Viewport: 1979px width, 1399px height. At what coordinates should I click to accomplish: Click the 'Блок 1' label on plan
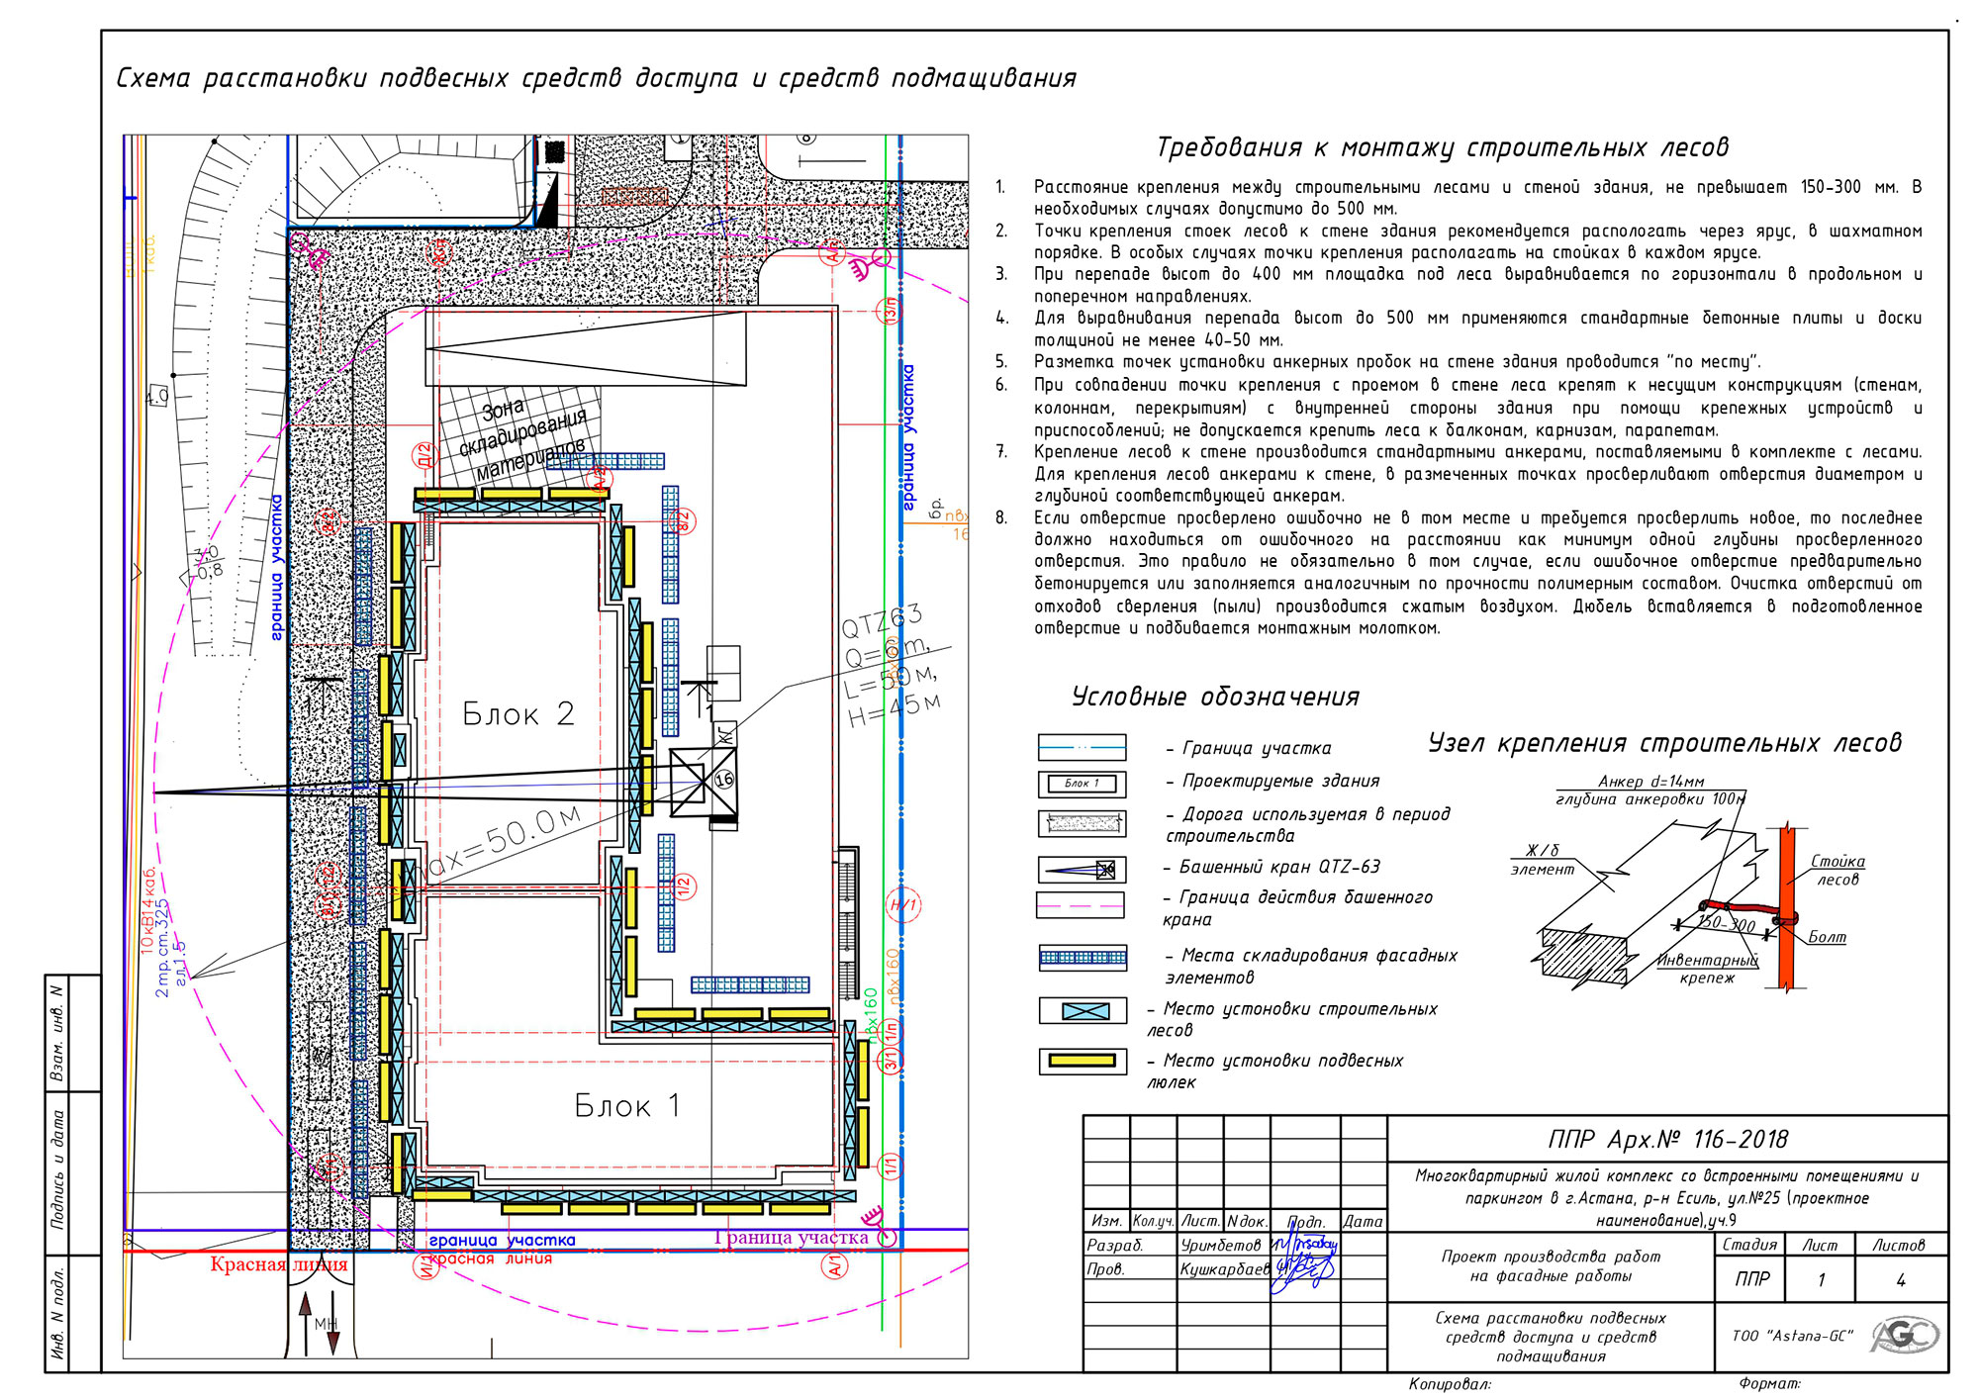(627, 1105)
